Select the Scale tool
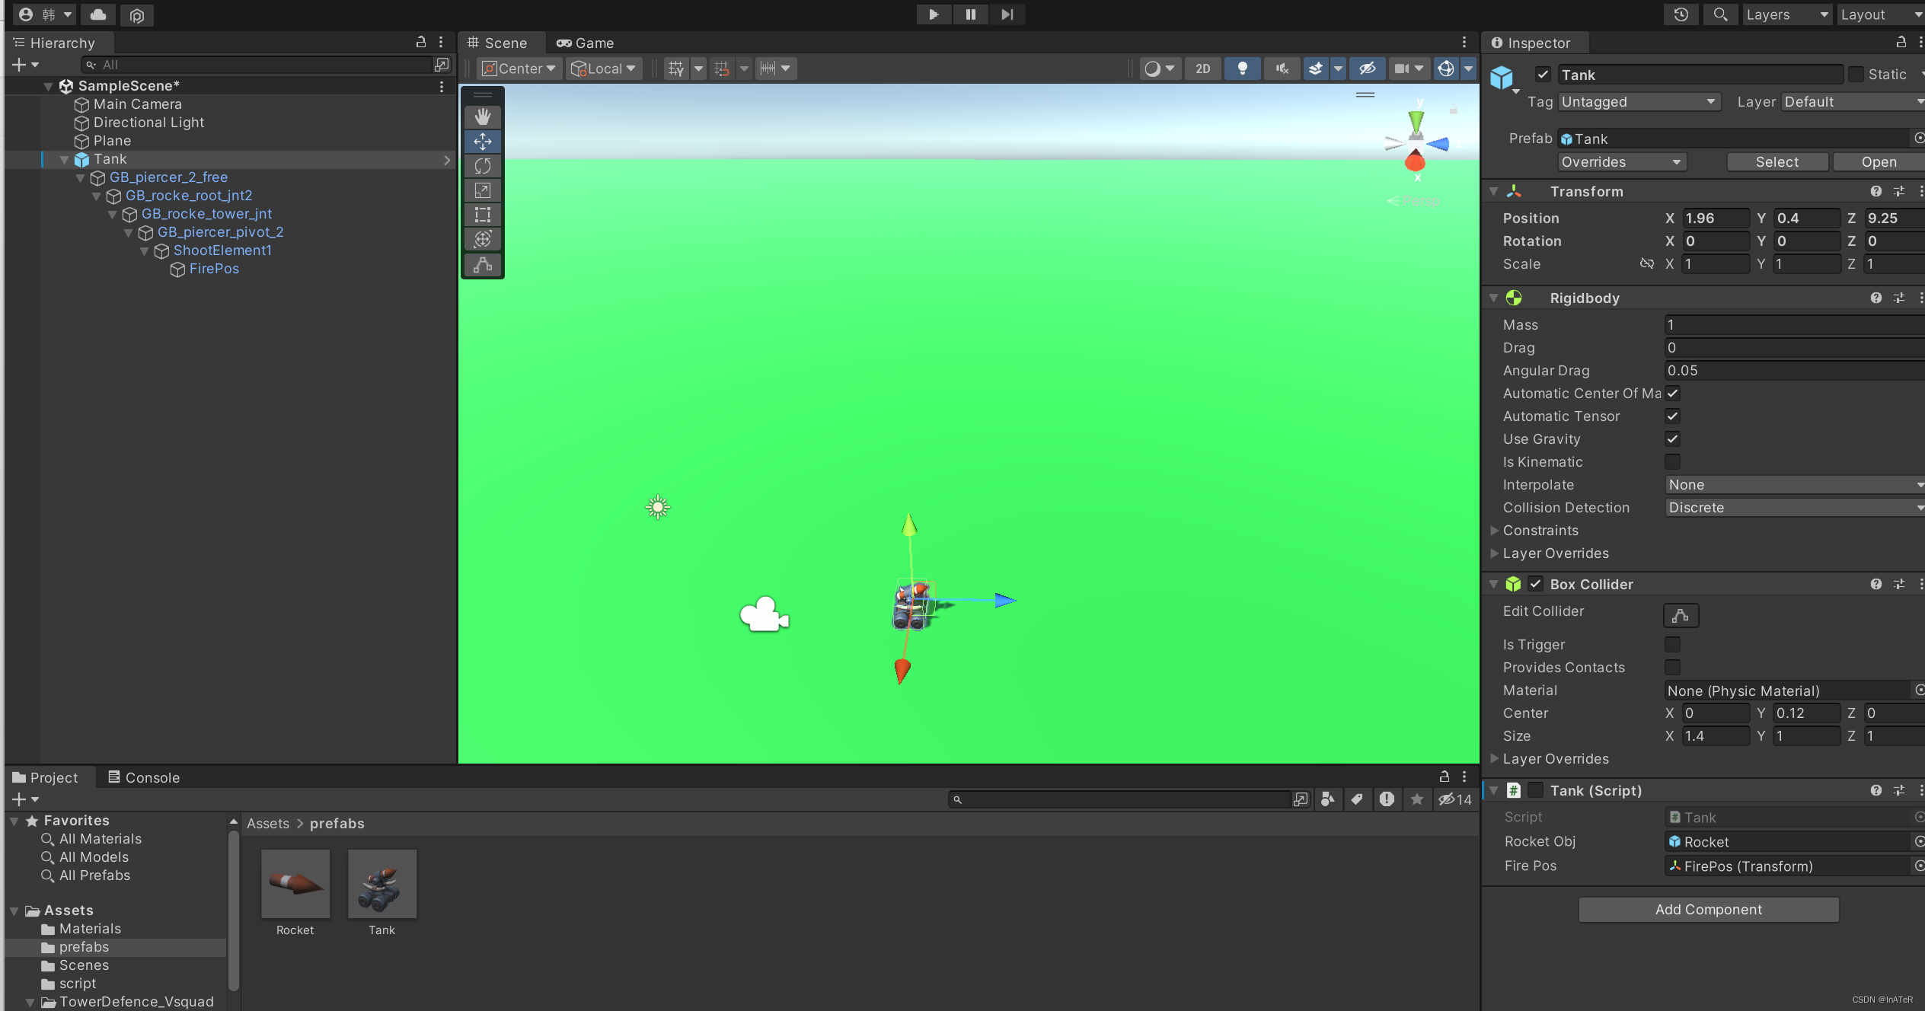Viewport: 1925px width, 1011px height. pyautogui.click(x=482, y=190)
